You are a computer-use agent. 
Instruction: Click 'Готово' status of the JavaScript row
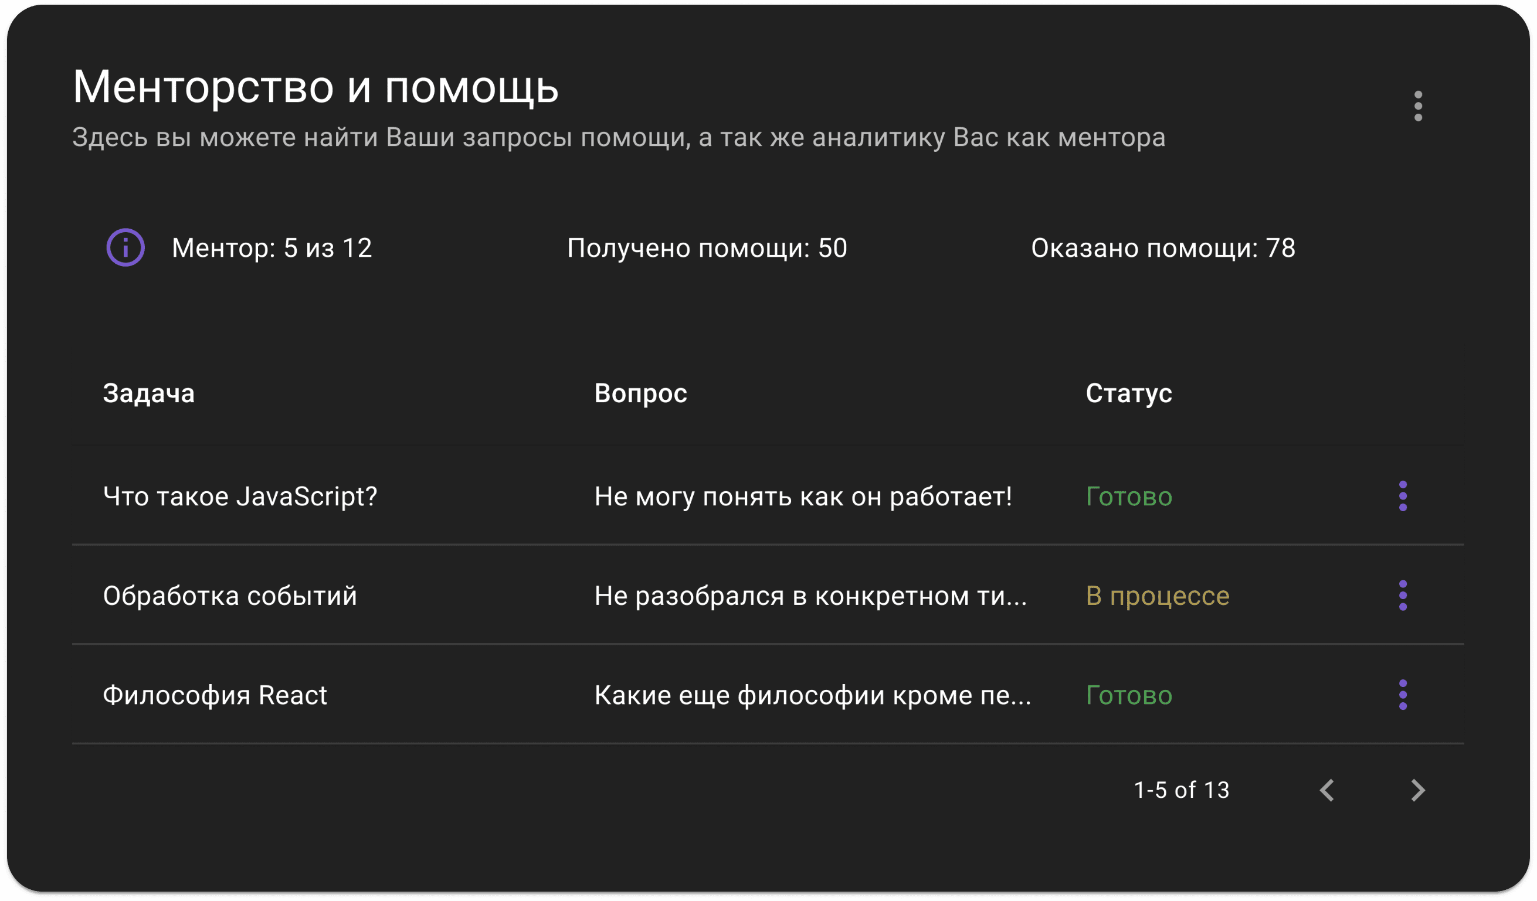click(1129, 496)
